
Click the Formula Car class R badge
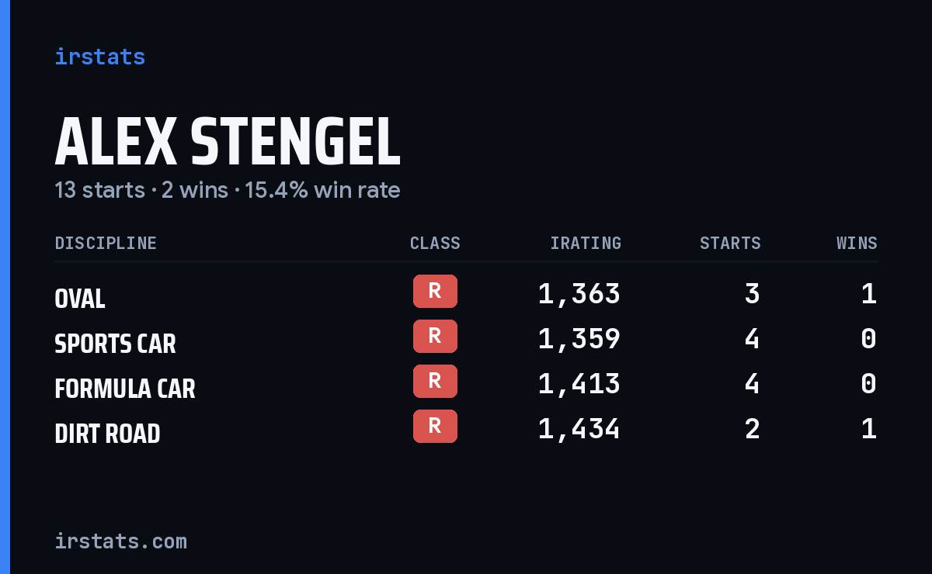[x=435, y=381]
